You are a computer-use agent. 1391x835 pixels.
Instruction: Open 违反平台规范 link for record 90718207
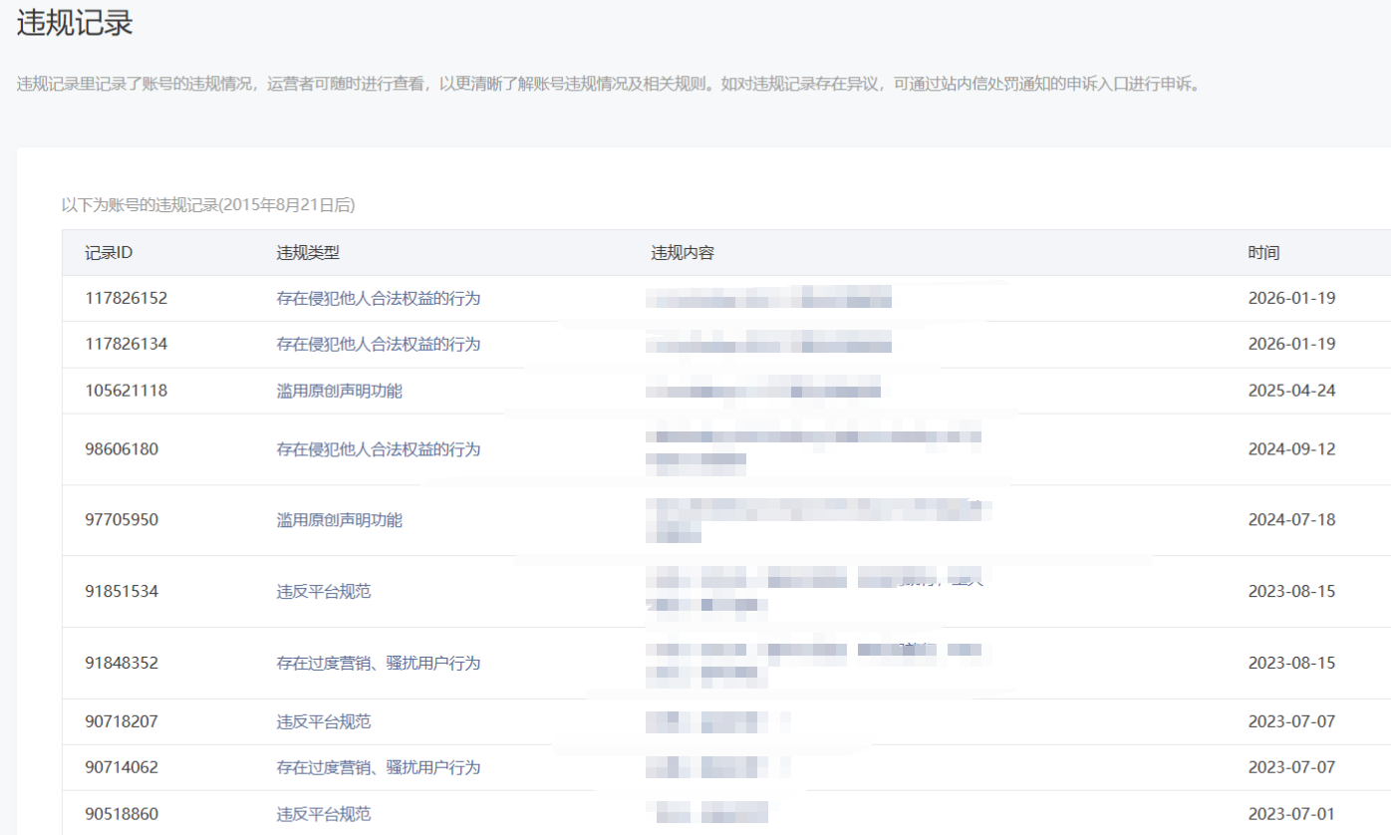coord(323,721)
